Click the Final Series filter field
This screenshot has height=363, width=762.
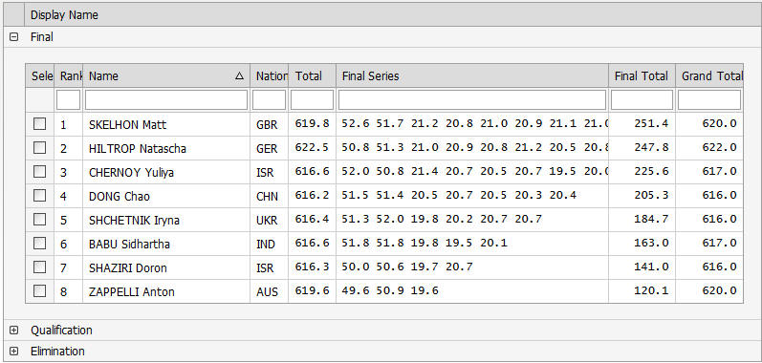click(472, 100)
